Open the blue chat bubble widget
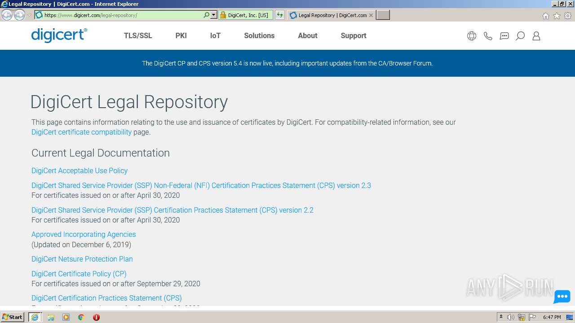This screenshot has height=323, width=575. tap(562, 297)
